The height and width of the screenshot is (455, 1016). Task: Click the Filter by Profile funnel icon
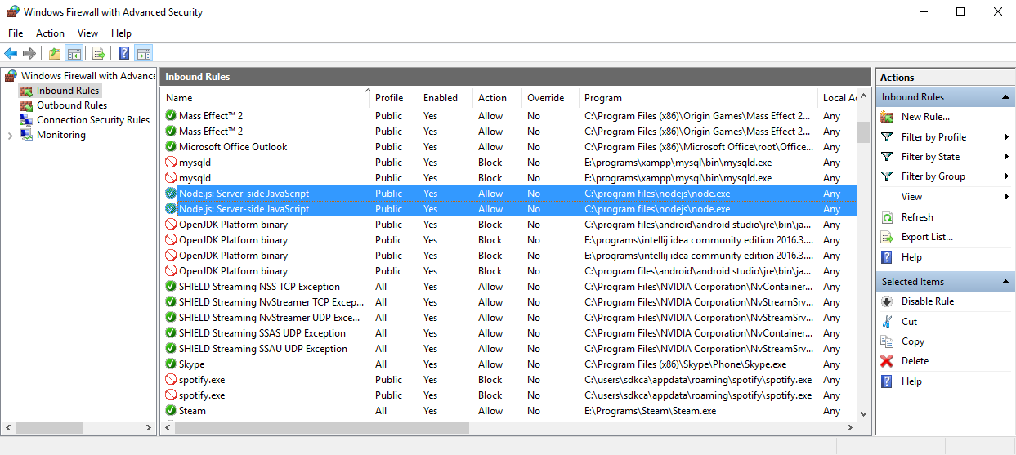pyautogui.click(x=887, y=137)
